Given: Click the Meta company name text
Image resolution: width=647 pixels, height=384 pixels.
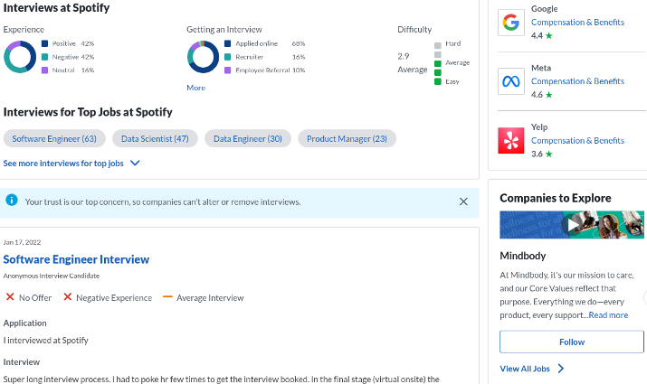Looking at the screenshot, I should [x=541, y=68].
